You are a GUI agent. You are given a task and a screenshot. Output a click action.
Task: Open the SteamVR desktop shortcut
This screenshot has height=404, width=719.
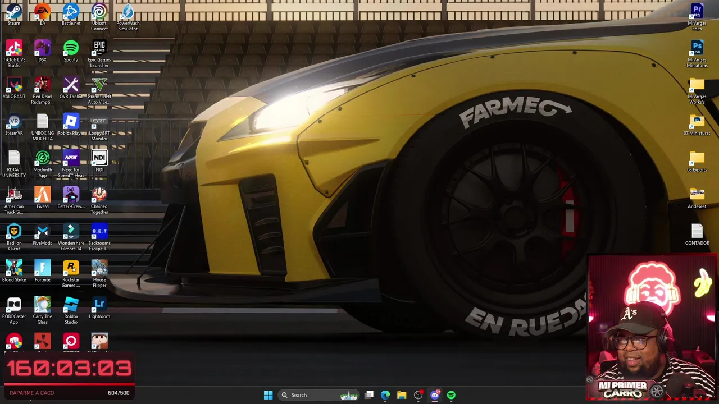pyautogui.click(x=14, y=125)
